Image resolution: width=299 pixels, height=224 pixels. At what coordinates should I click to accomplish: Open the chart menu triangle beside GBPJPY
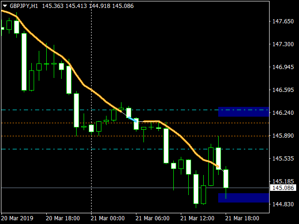click(x=4, y=6)
